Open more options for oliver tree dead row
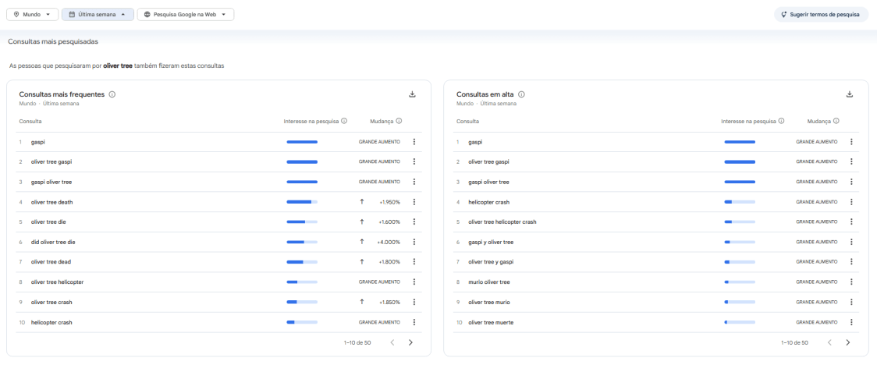Image resolution: width=877 pixels, height=372 pixels. click(x=414, y=262)
